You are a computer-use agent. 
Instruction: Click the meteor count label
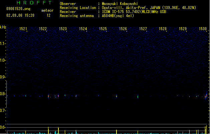47,10
